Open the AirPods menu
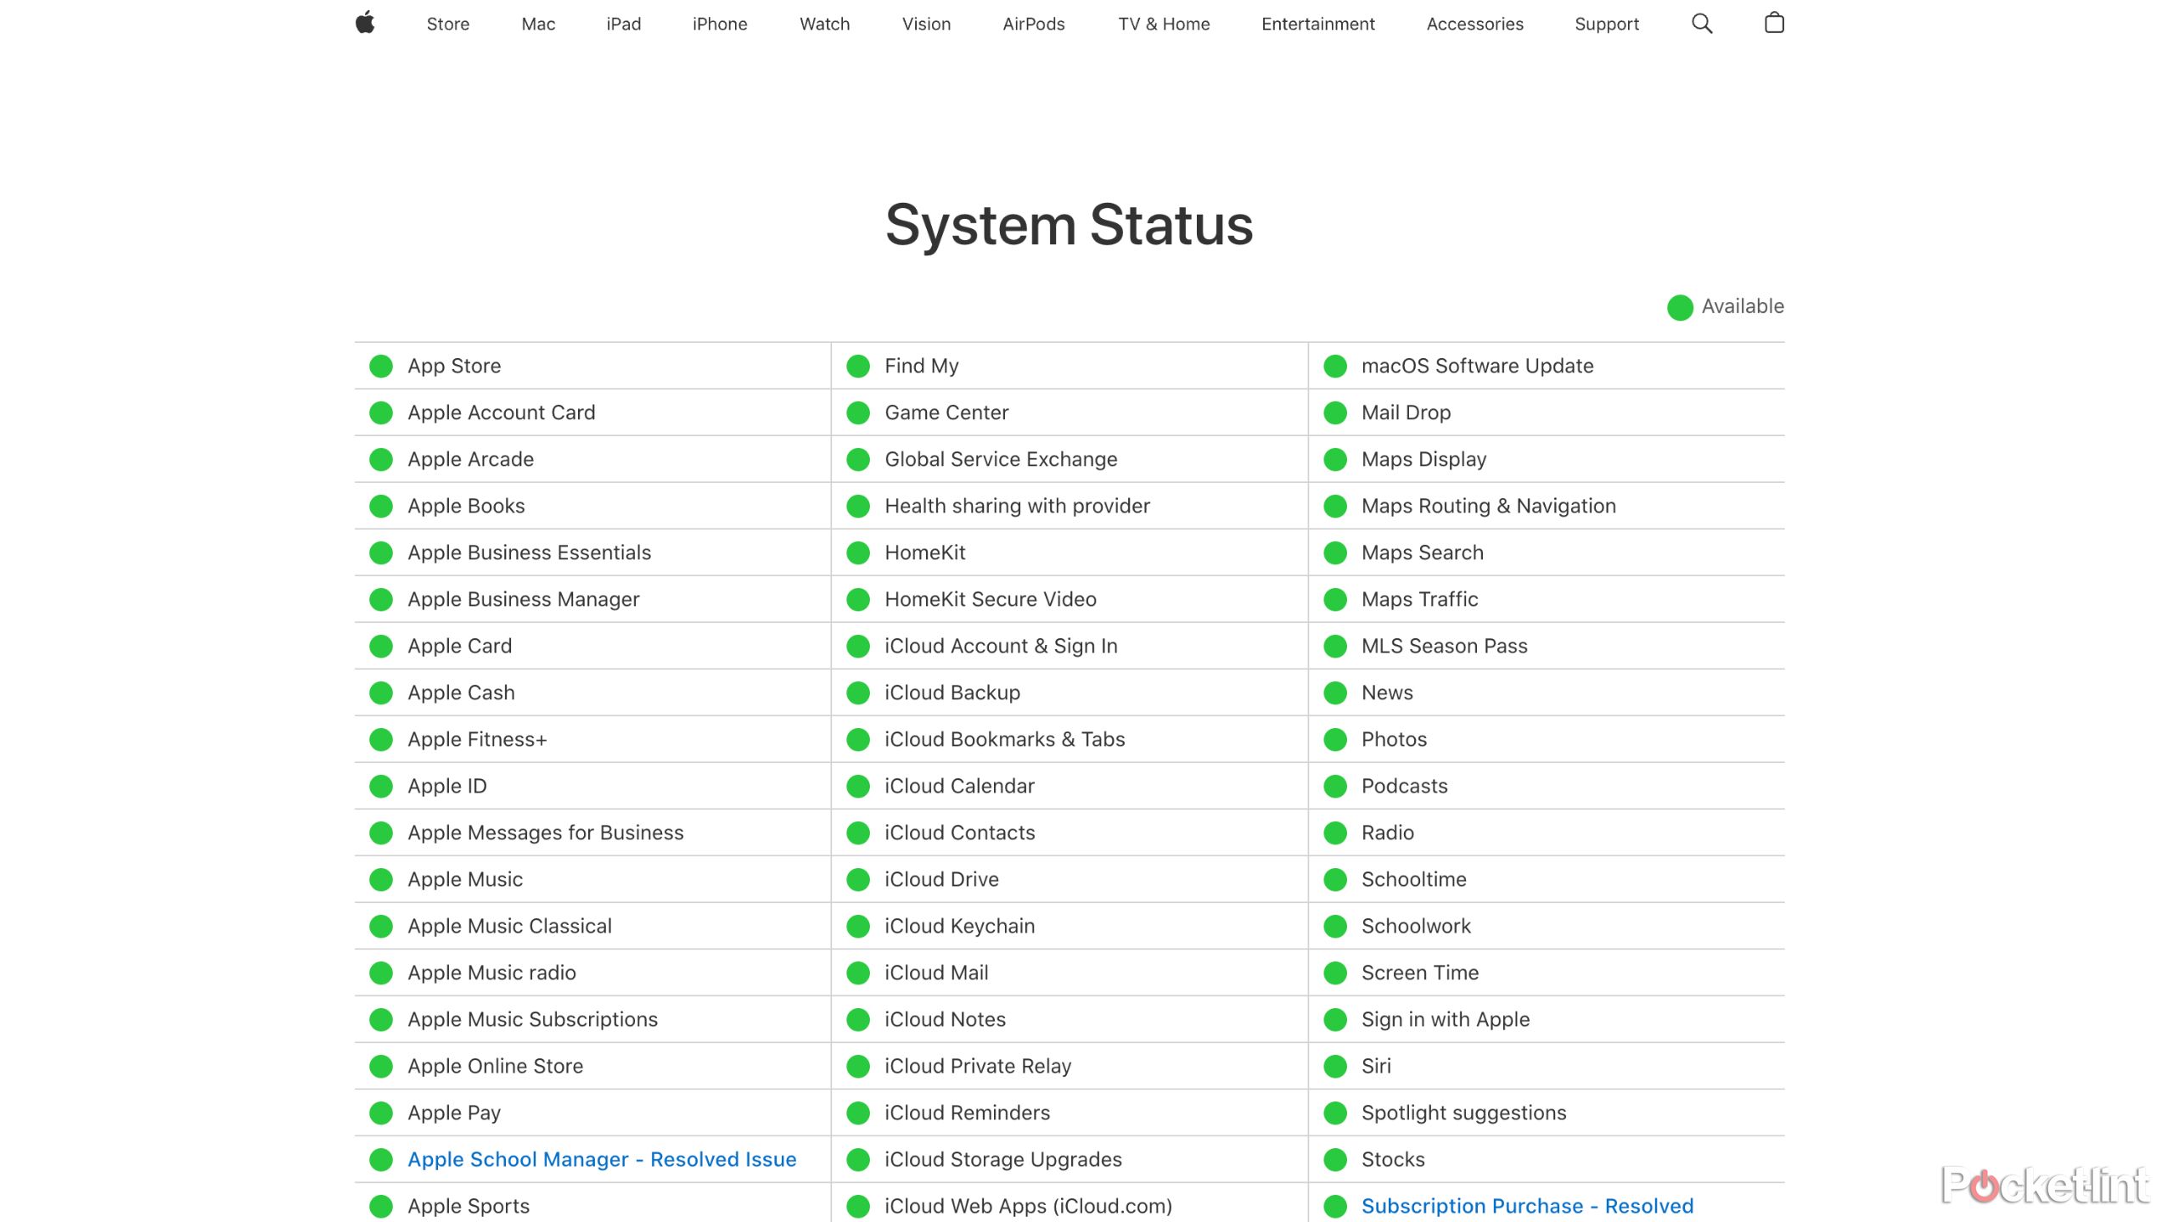Screen dimensions: 2173x1222 [x=1033, y=24]
